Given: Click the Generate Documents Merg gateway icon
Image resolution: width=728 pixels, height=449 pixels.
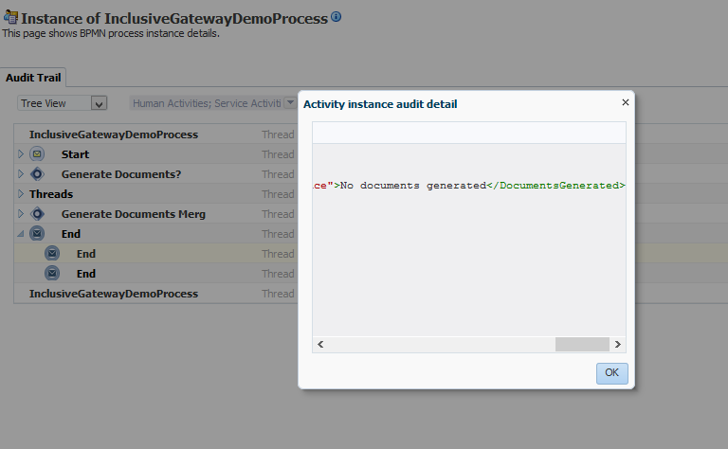Looking at the screenshot, I should (x=37, y=214).
